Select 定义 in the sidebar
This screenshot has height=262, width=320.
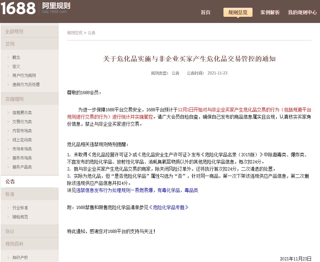[x=16, y=66]
